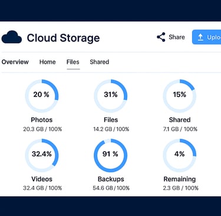Click the Share text link
221x216 pixels.
[x=177, y=37]
